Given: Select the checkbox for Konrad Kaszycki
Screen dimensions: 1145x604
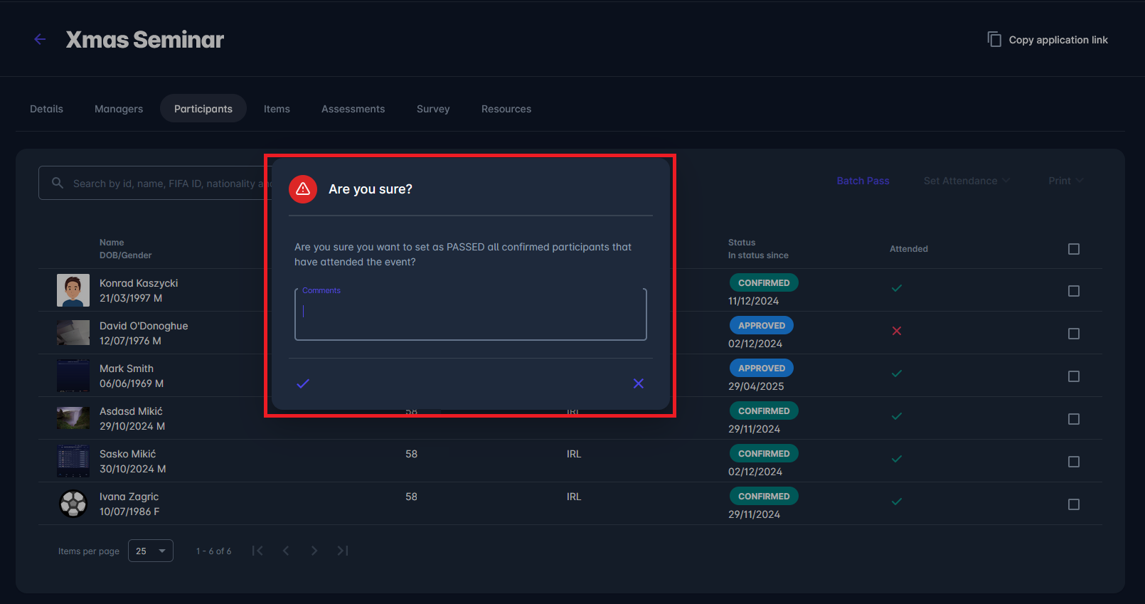Looking at the screenshot, I should [x=1074, y=291].
